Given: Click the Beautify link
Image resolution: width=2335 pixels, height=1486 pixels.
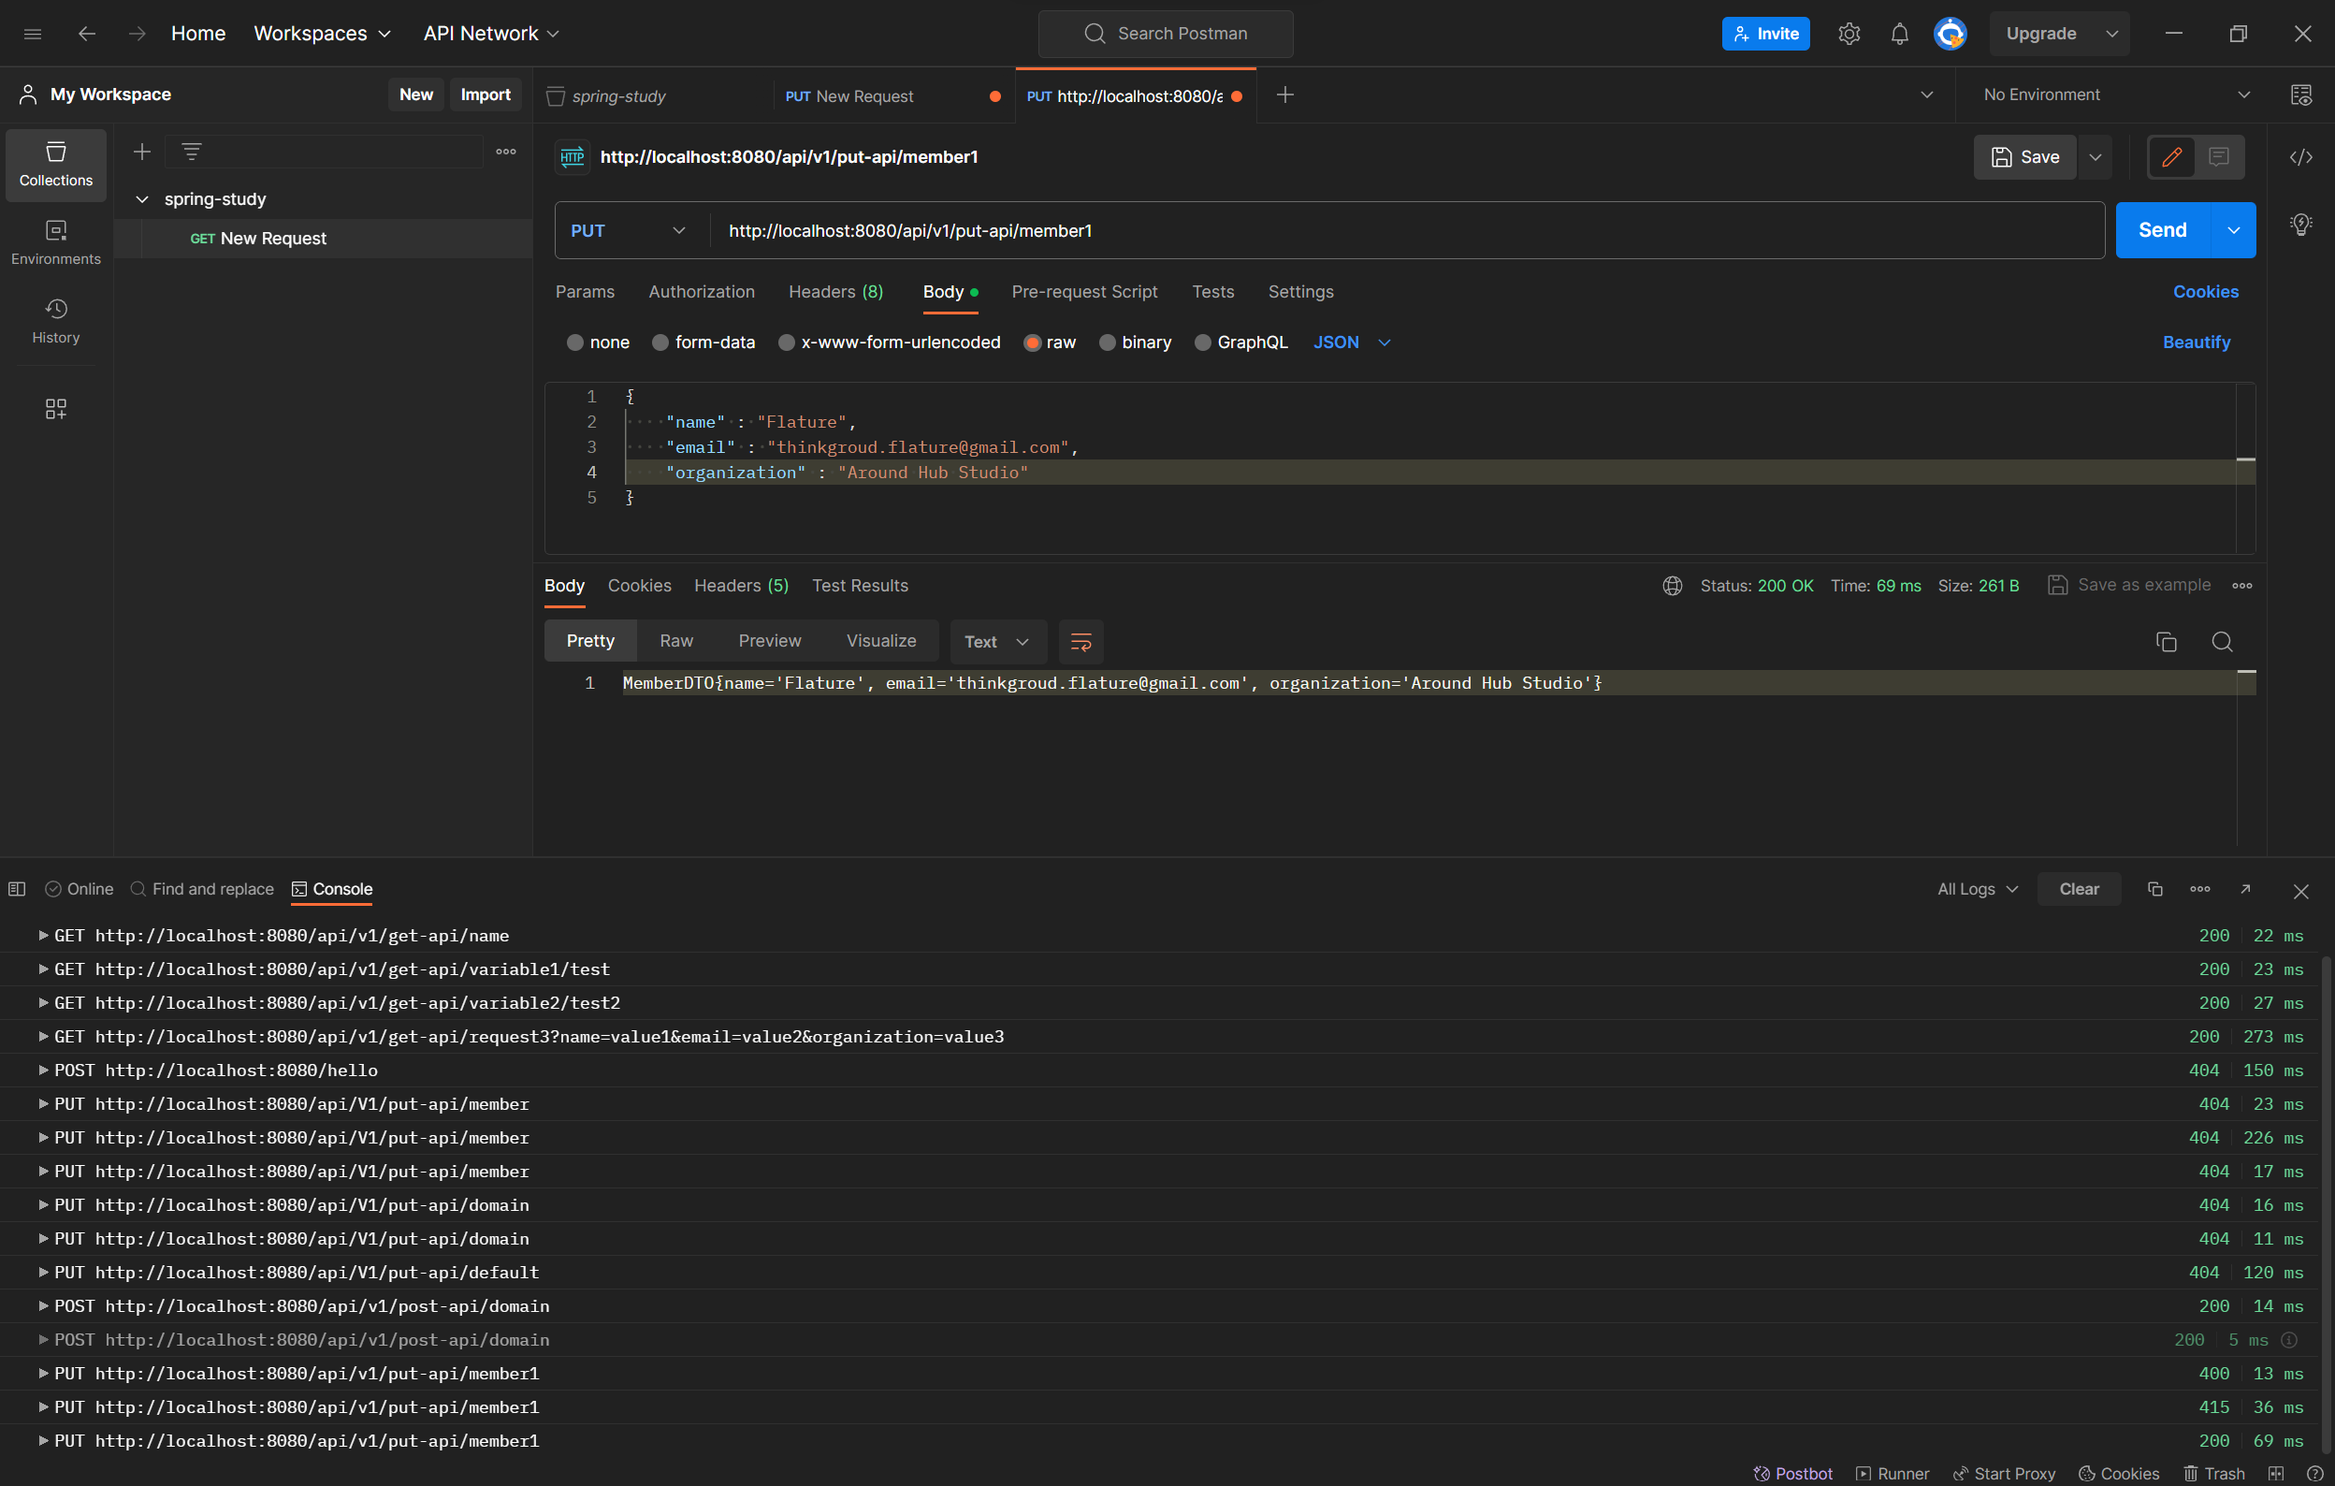Looking at the screenshot, I should [2196, 342].
